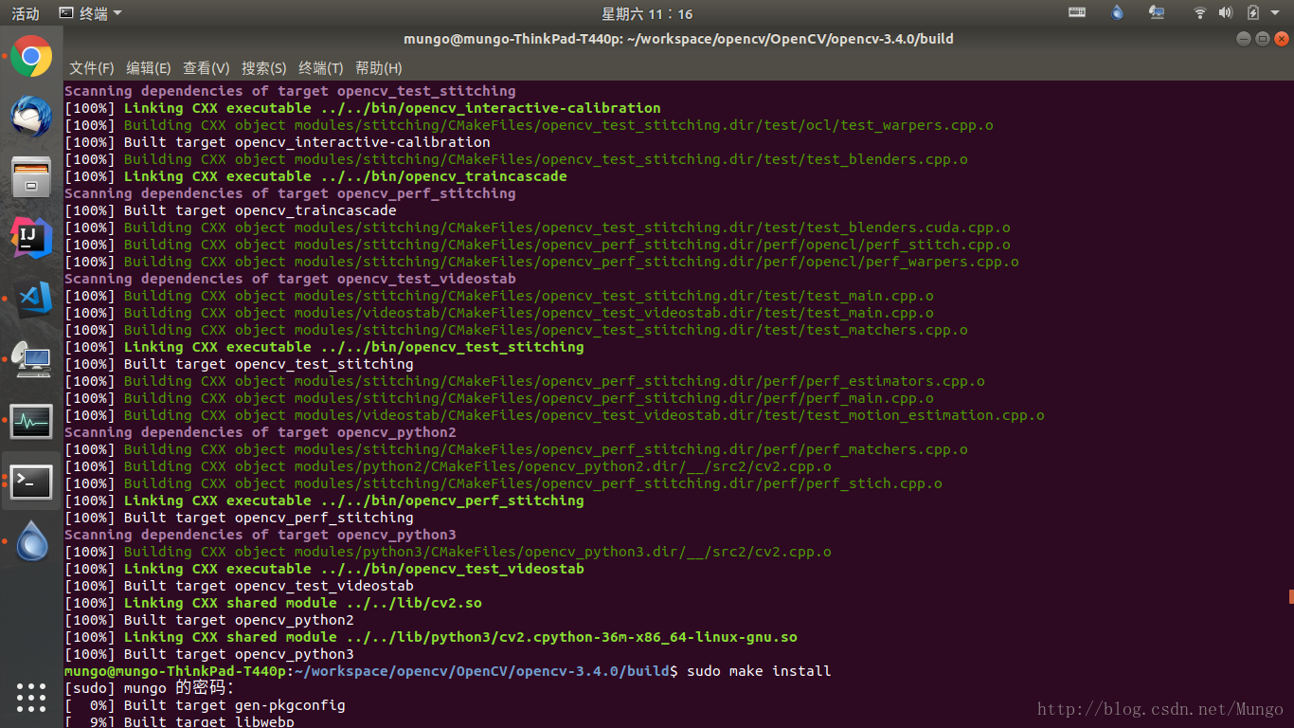Click 'Built target gen-pkgconfig' line
Screen dimensions: 1294x728
205,705
